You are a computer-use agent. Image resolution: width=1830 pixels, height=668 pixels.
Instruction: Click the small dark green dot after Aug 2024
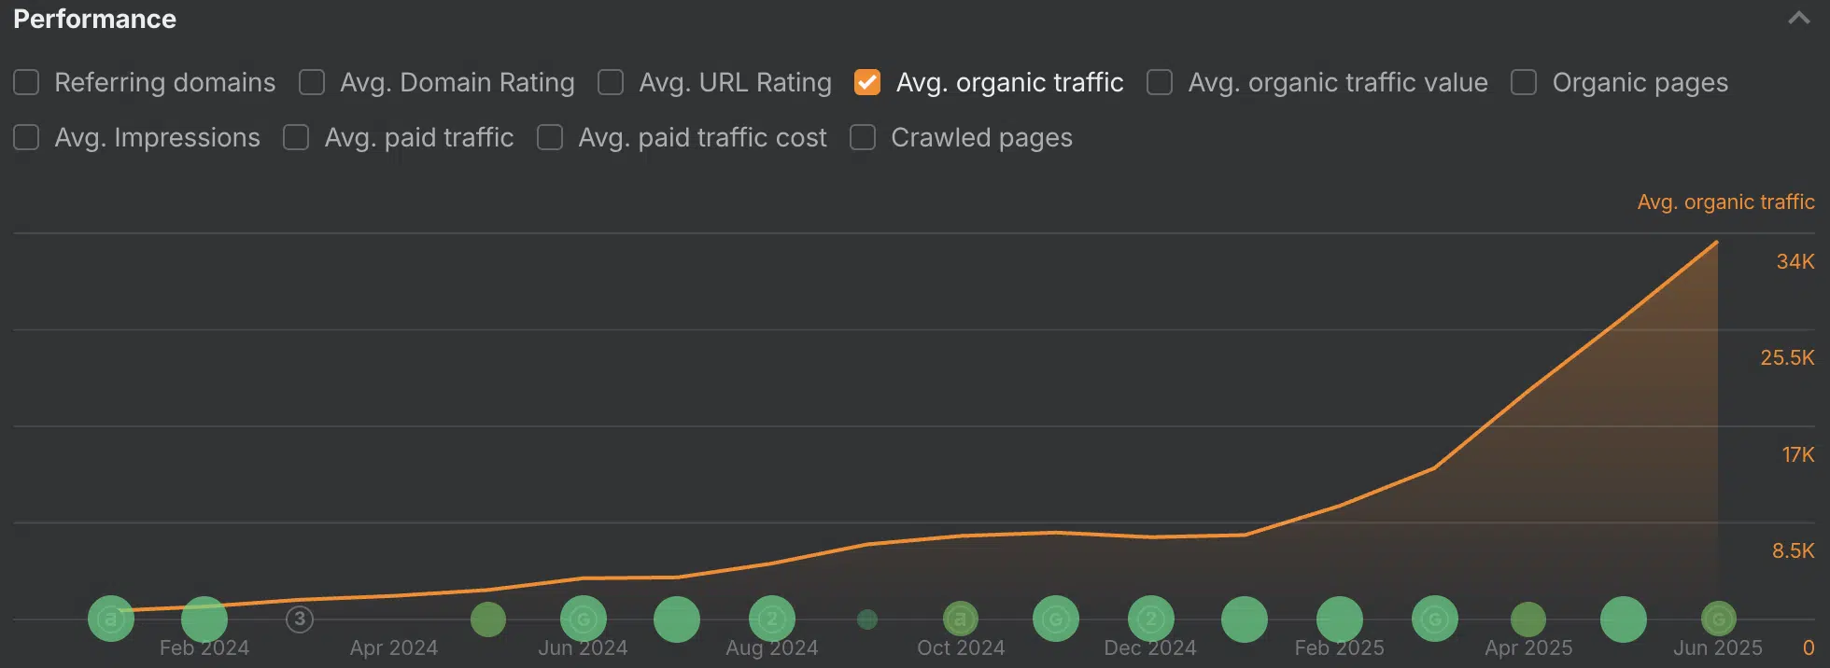click(x=867, y=619)
